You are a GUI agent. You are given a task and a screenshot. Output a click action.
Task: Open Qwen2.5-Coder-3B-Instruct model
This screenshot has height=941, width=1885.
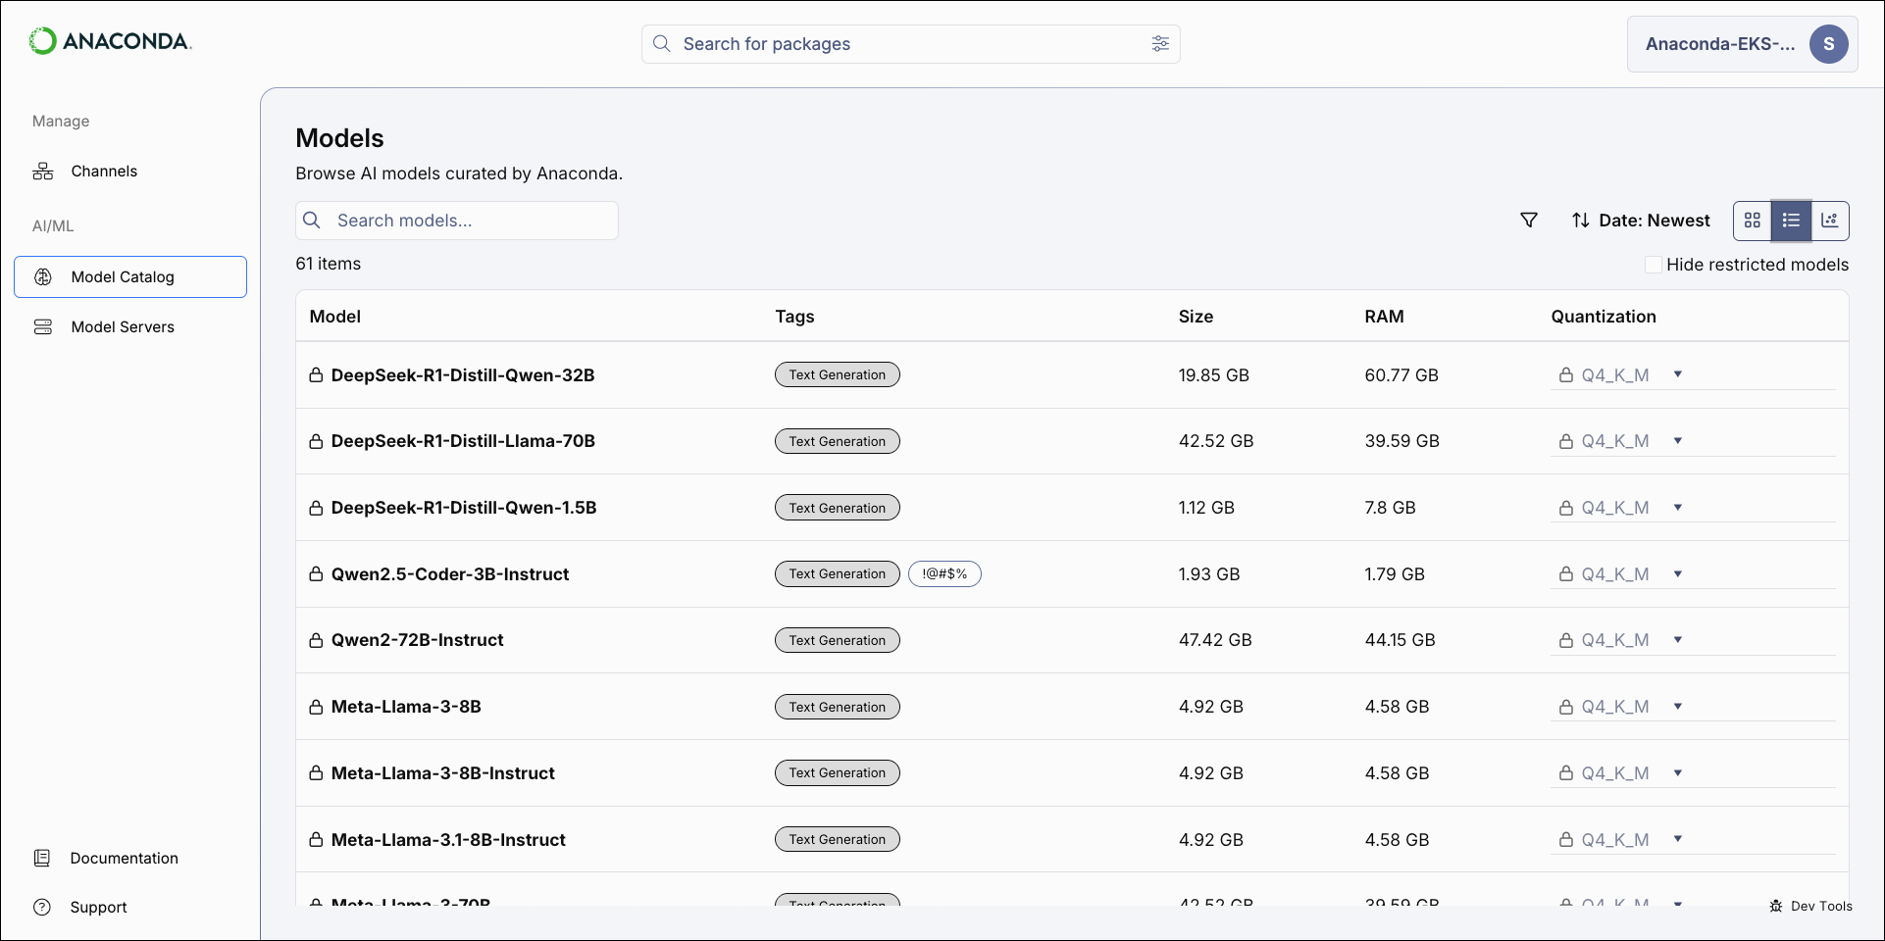[x=450, y=574]
